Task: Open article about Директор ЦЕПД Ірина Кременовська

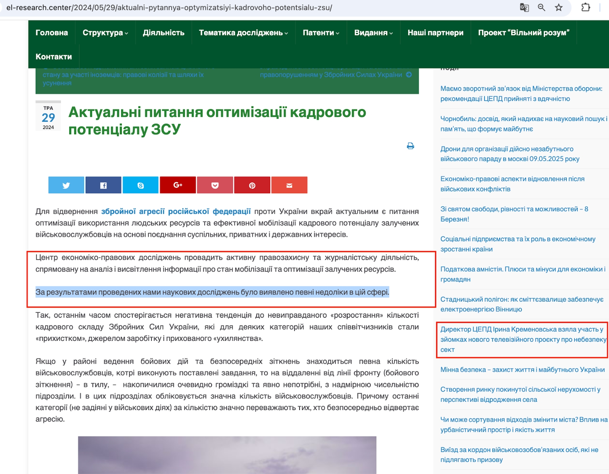Action: pos(523,339)
